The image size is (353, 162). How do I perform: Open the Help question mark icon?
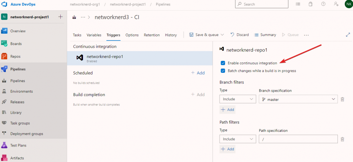coord(323,4)
